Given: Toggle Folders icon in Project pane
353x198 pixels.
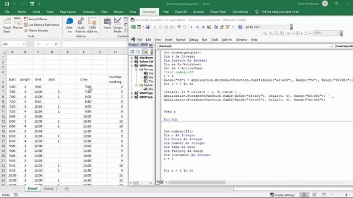Looking at the screenshot, I should point(145,52).
